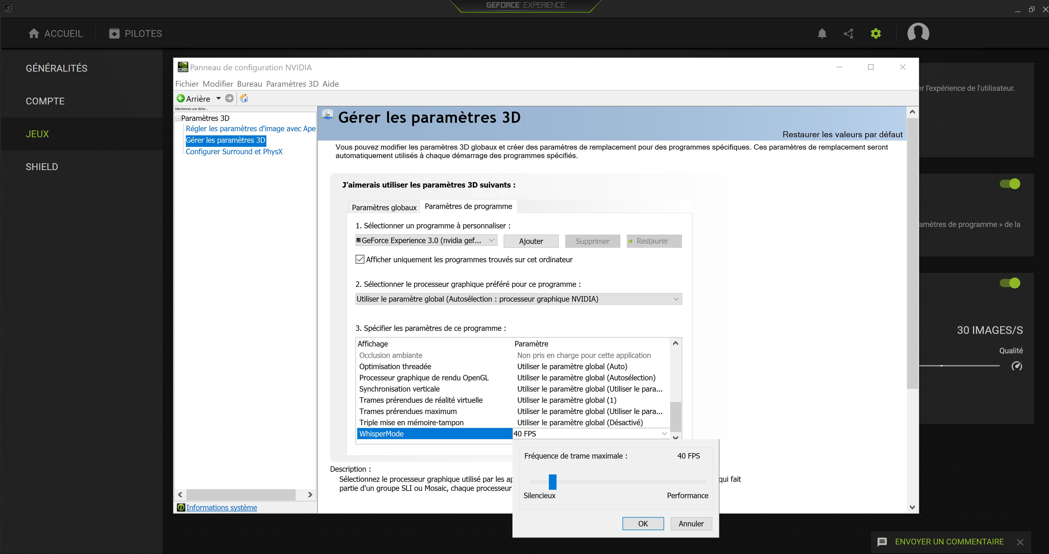Image resolution: width=1049 pixels, height=554 pixels.
Task: Click the Qualité gauge icon
Action: click(x=1016, y=366)
